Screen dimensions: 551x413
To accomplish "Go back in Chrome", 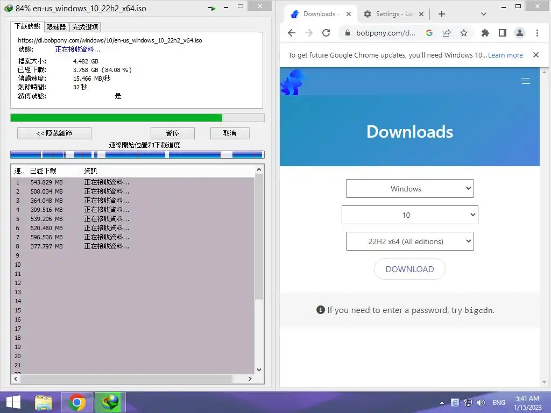I will click(292, 33).
